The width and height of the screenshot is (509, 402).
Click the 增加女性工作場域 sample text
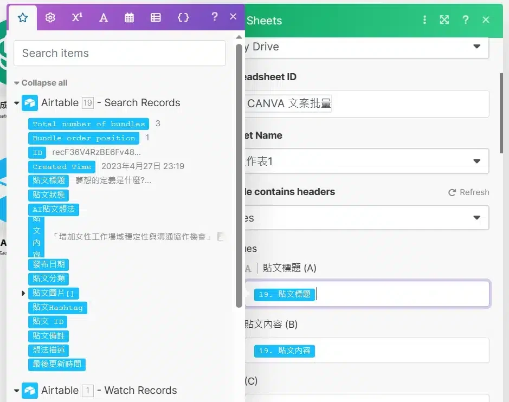(x=132, y=237)
